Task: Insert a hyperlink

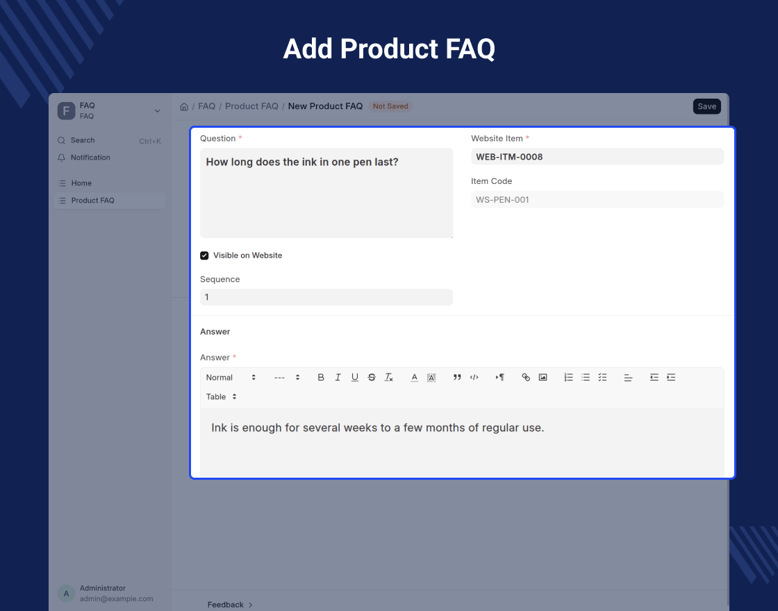Action: (x=526, y=378)
